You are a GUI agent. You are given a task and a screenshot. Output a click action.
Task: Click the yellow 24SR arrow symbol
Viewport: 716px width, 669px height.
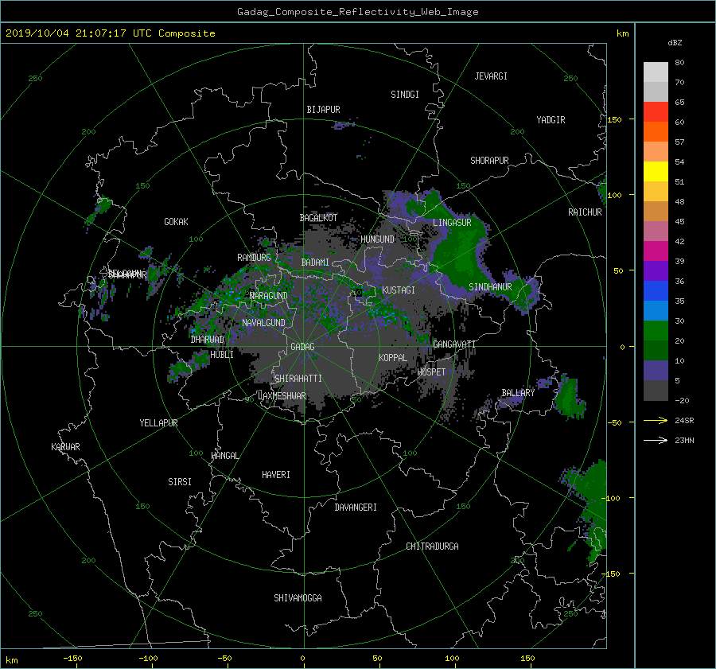pyautogui.click(x=656, y=421)
